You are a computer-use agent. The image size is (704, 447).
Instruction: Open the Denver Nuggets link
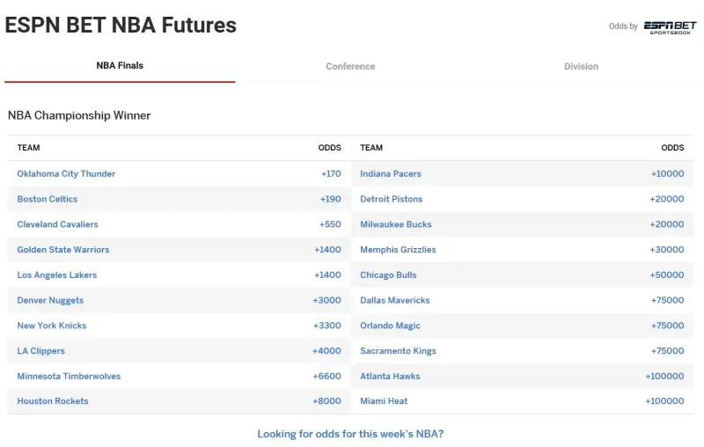click(x=50, y=300)
